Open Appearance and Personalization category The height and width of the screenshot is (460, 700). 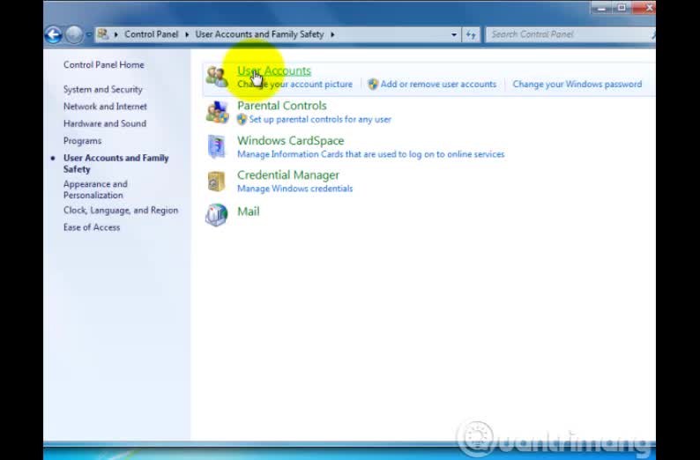pos(95,189)
